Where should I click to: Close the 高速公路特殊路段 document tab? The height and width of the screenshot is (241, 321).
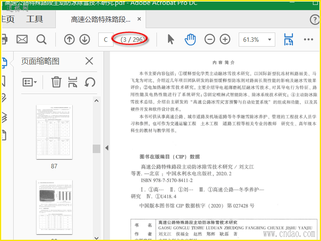[139, 19]
